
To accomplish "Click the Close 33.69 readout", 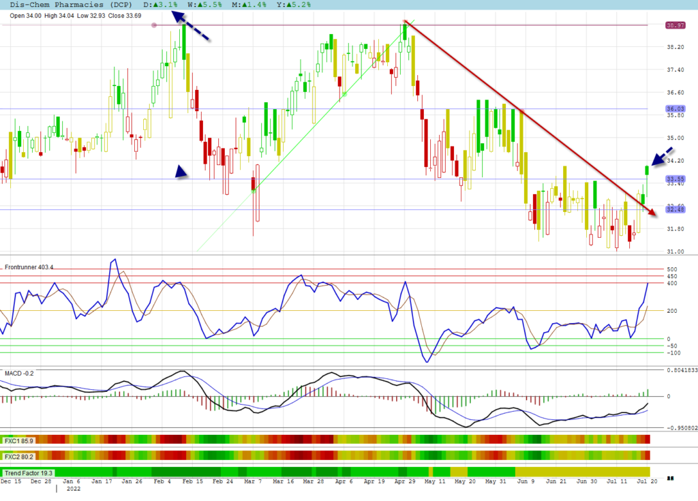I will pyautogui.click(x=125, y=16).
